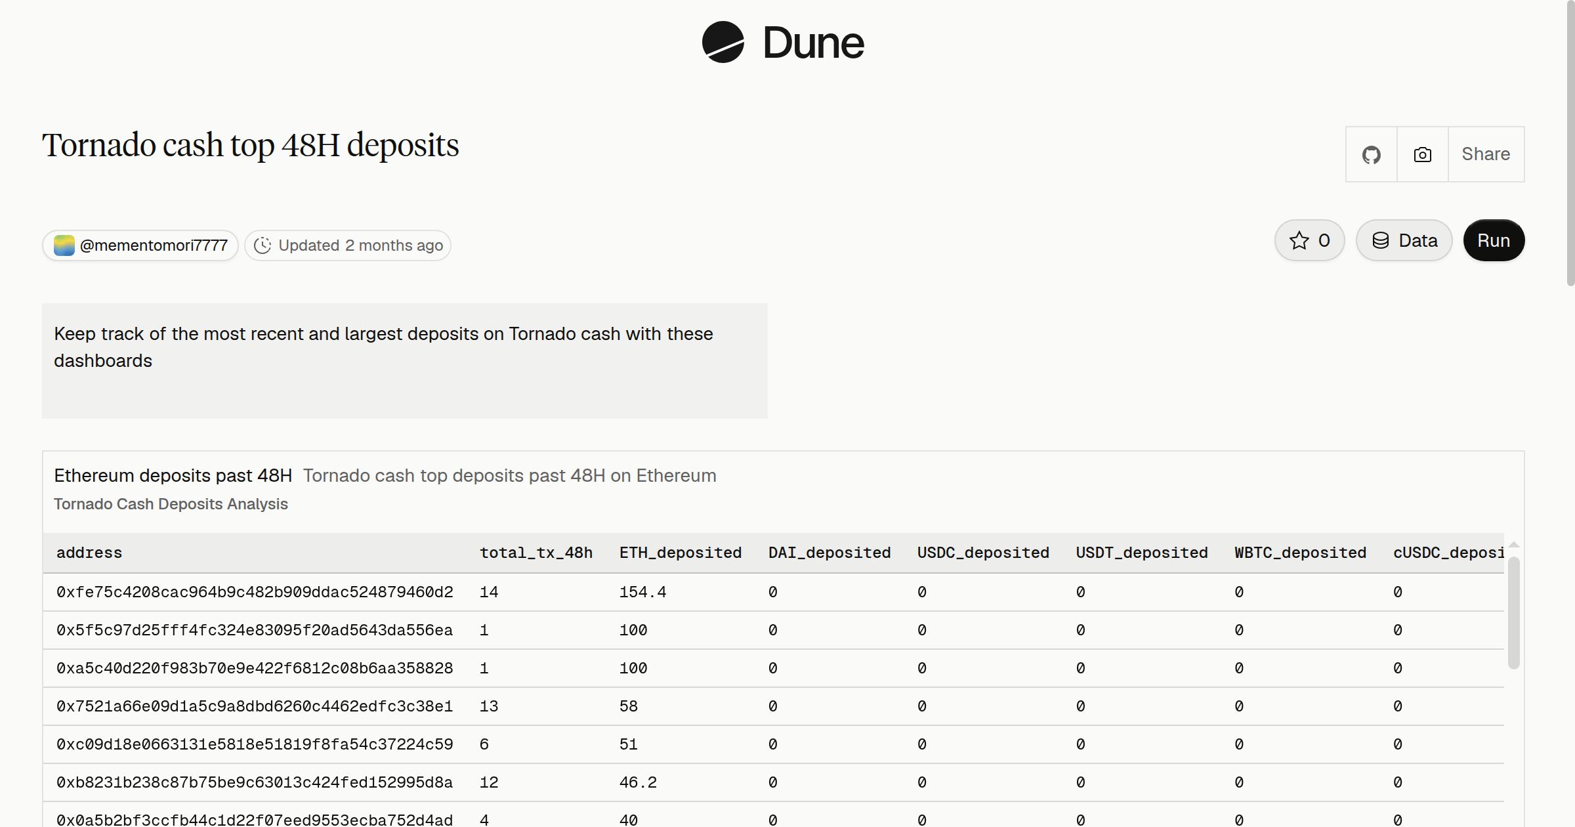This screenshot has height=827, width=1575.
Task: Select address 0x5f5c97d25fff4fc324e83095f20ad5643da556ea
Action: click(255, 630)
